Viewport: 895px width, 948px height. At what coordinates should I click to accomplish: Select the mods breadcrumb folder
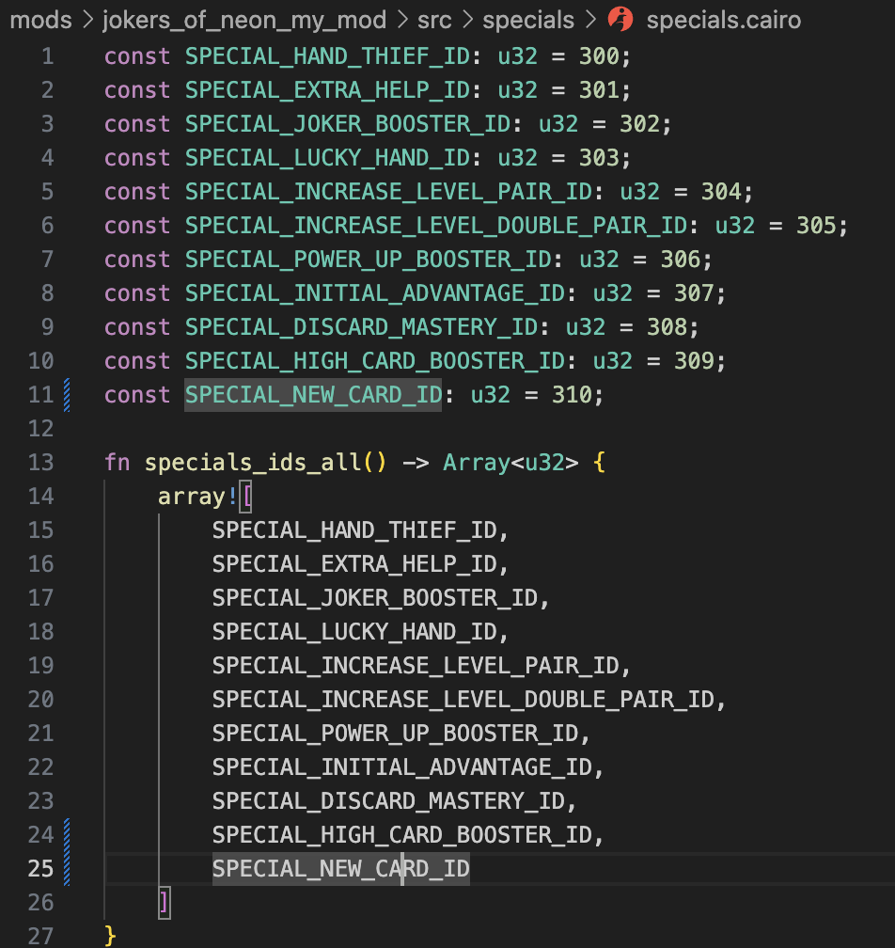coord(41,20)
